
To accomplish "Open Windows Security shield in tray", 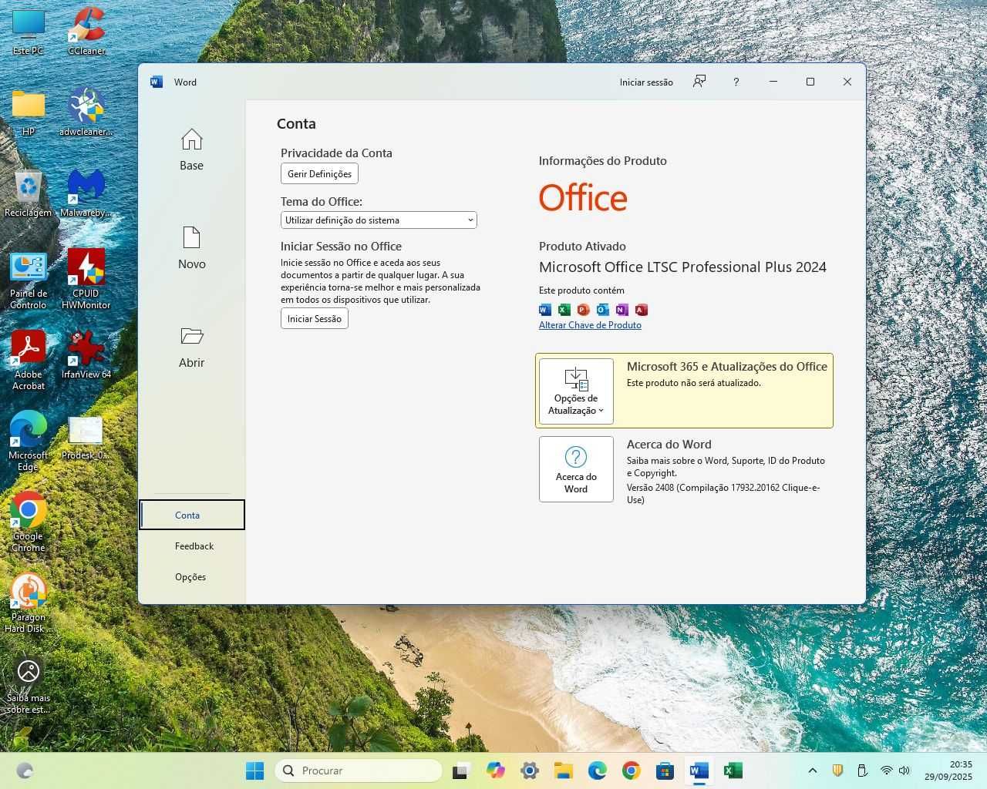I will tap(837, 771).
